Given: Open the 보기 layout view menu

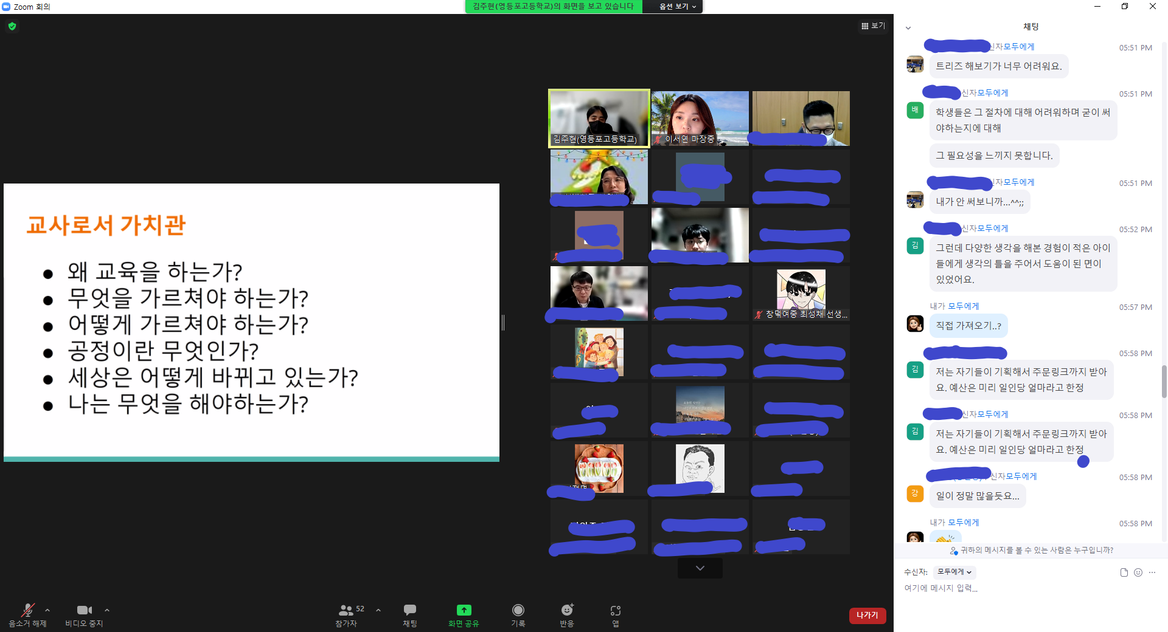Looking at the screenshot, I should [873, 26].
